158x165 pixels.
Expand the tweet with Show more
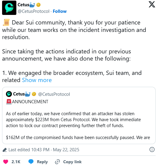pos(37,80)
